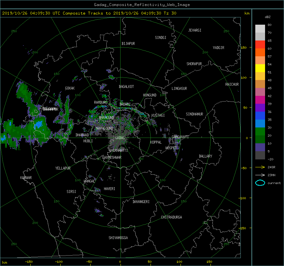Select the light blue 30-35 dBZ band
Viewport: 284px width, 266px height.
(x=260, y=124)
